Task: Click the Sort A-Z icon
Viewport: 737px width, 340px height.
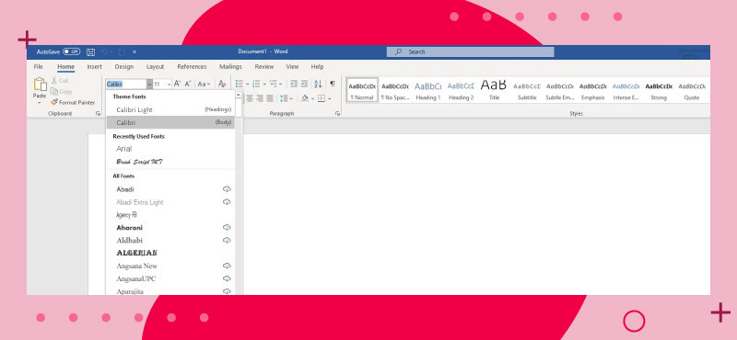Action: tap(318, 84)
